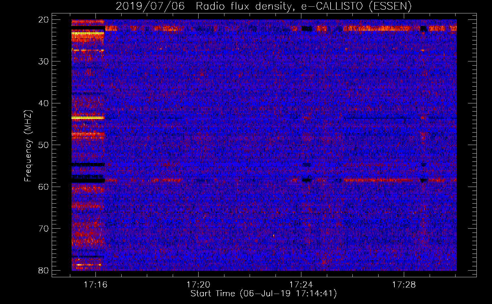492x304 pixels.
Task: Click the 30 frequency tick label
Action: 43,61
